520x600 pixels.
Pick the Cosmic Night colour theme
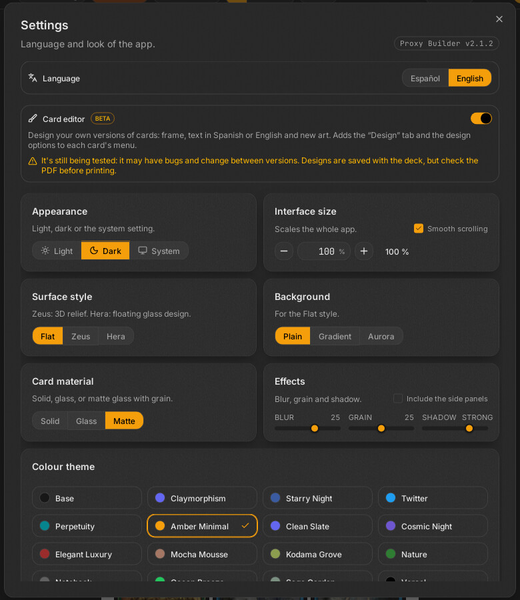(433, 526)
